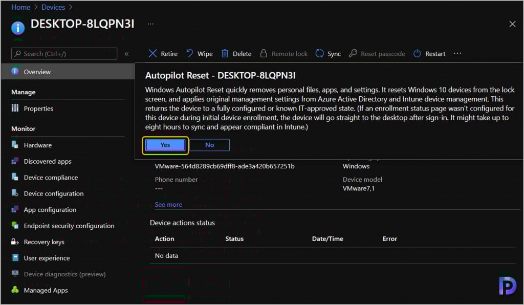Click the User experience icon

click(15, 257)
